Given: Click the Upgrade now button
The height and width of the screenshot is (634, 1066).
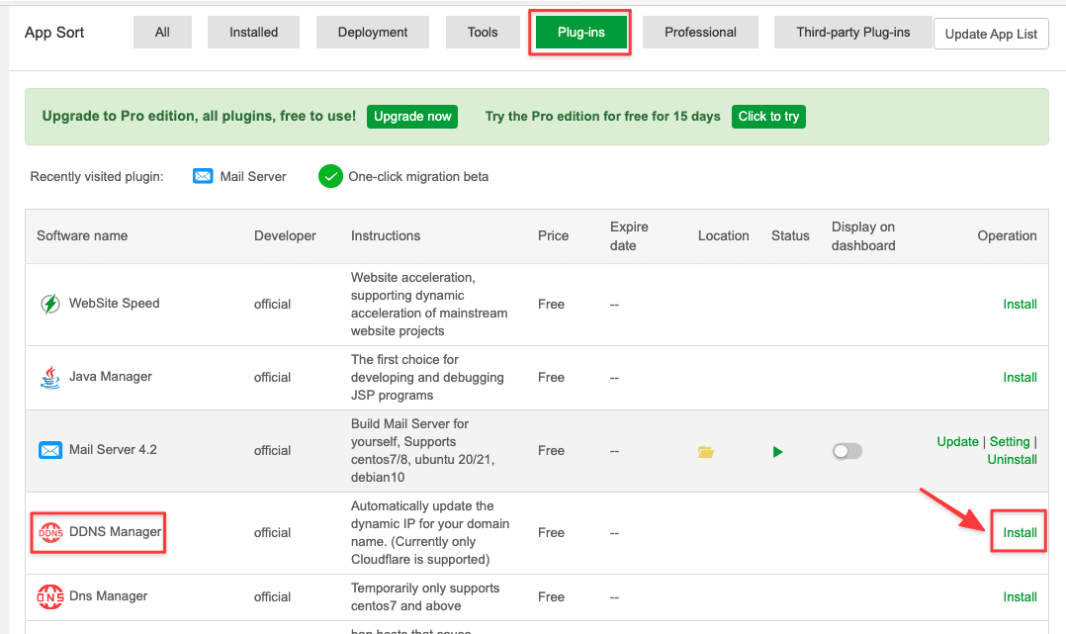Looking at the screenshot, I should click(x=411, y=116).
